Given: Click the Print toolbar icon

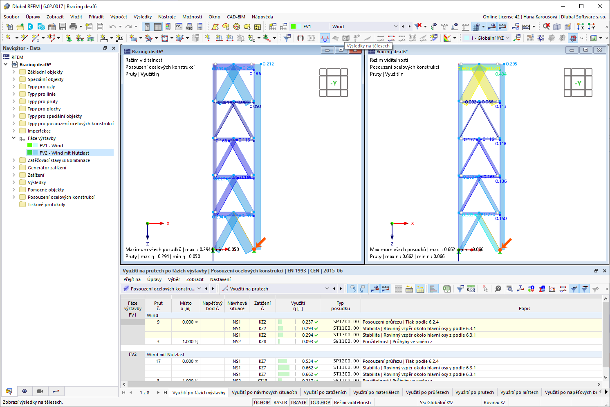Looking at the screenshot, I should point(73,27).
